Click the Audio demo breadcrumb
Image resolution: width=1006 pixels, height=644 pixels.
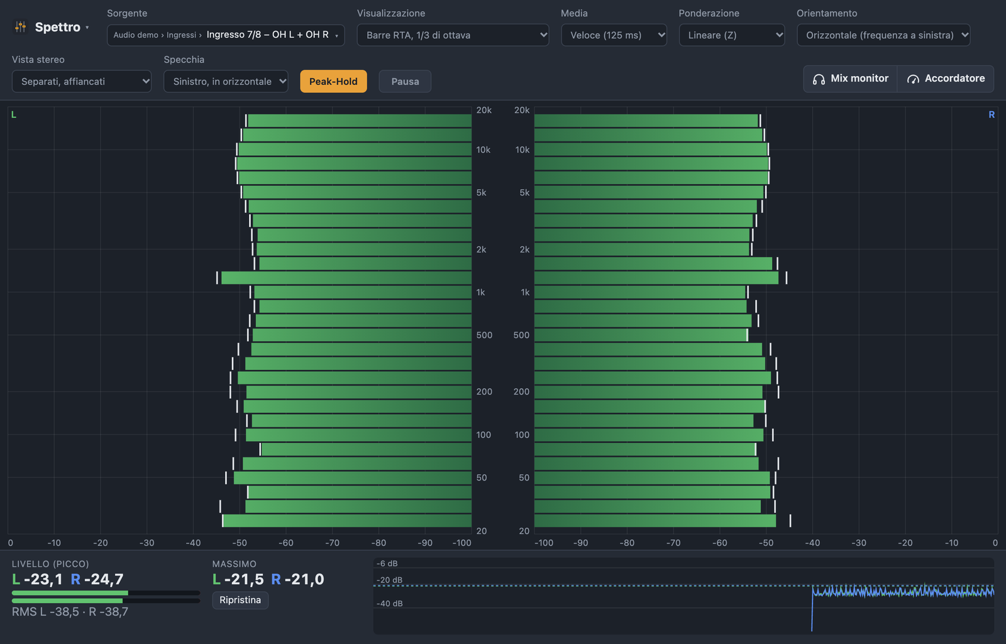click(136, 35)
